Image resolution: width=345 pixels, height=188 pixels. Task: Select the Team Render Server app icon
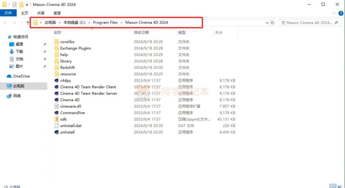[57, 93]
